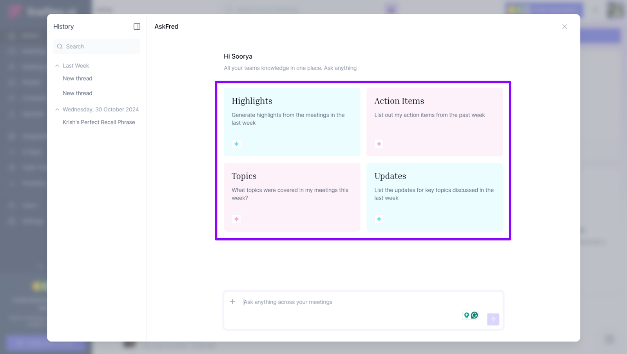Click the sparkle icon on Highlights card
627x354 pixels.
coord(236,144)
